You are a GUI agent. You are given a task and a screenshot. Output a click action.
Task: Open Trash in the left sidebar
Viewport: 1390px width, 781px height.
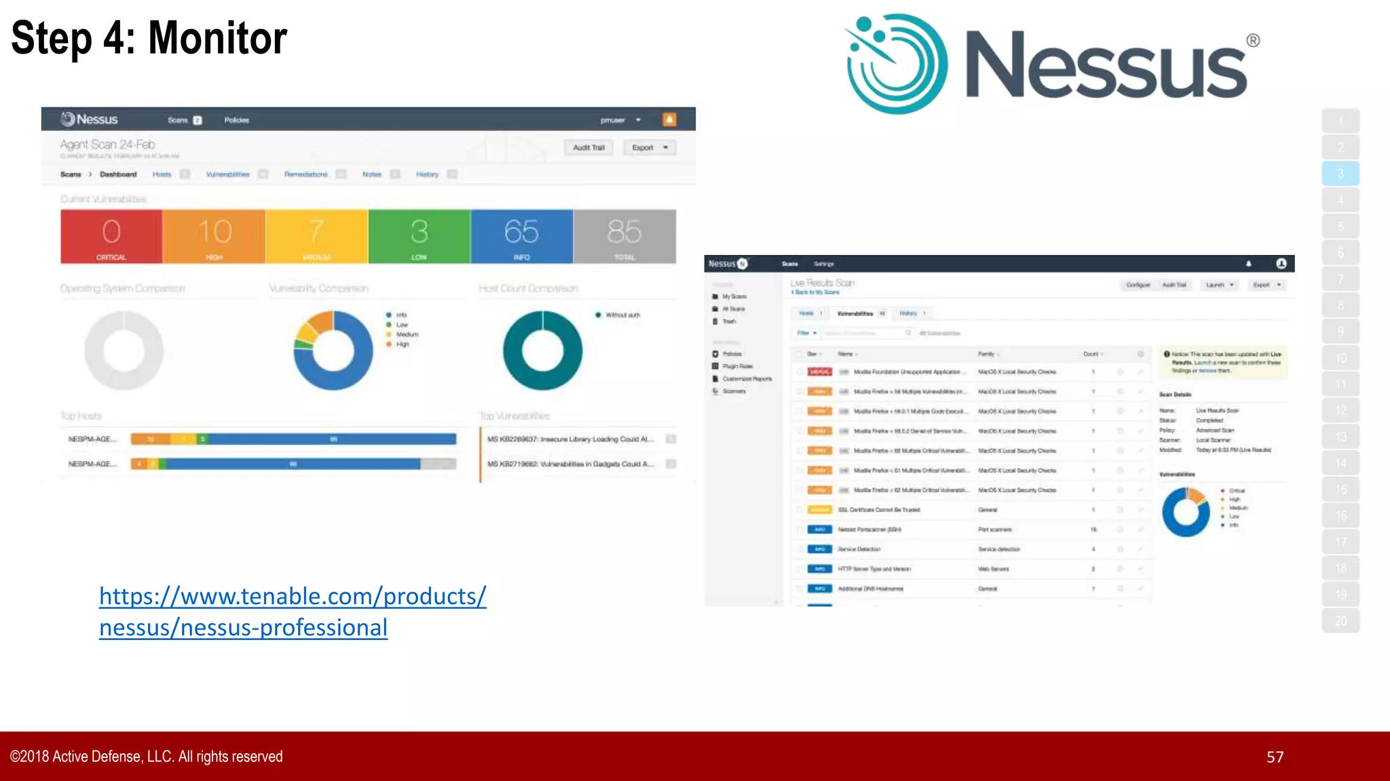(x=728, y=321)
